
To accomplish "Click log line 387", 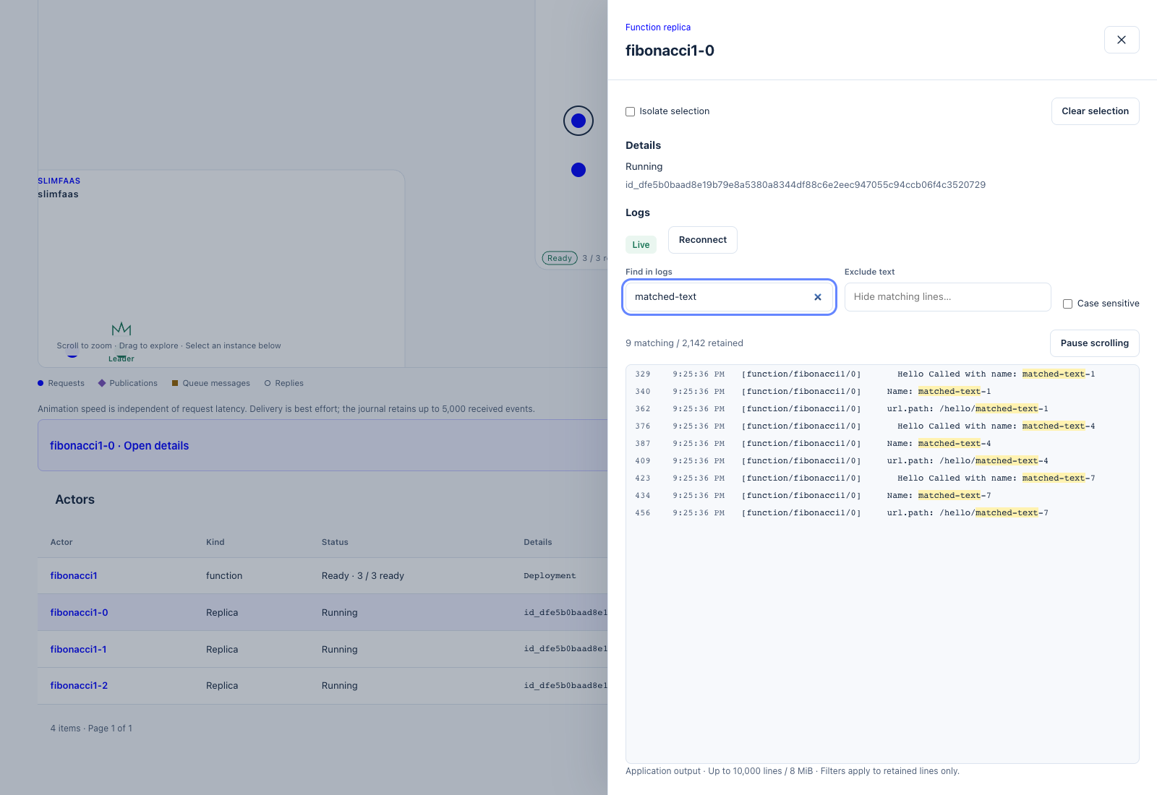I will point(882,444).
